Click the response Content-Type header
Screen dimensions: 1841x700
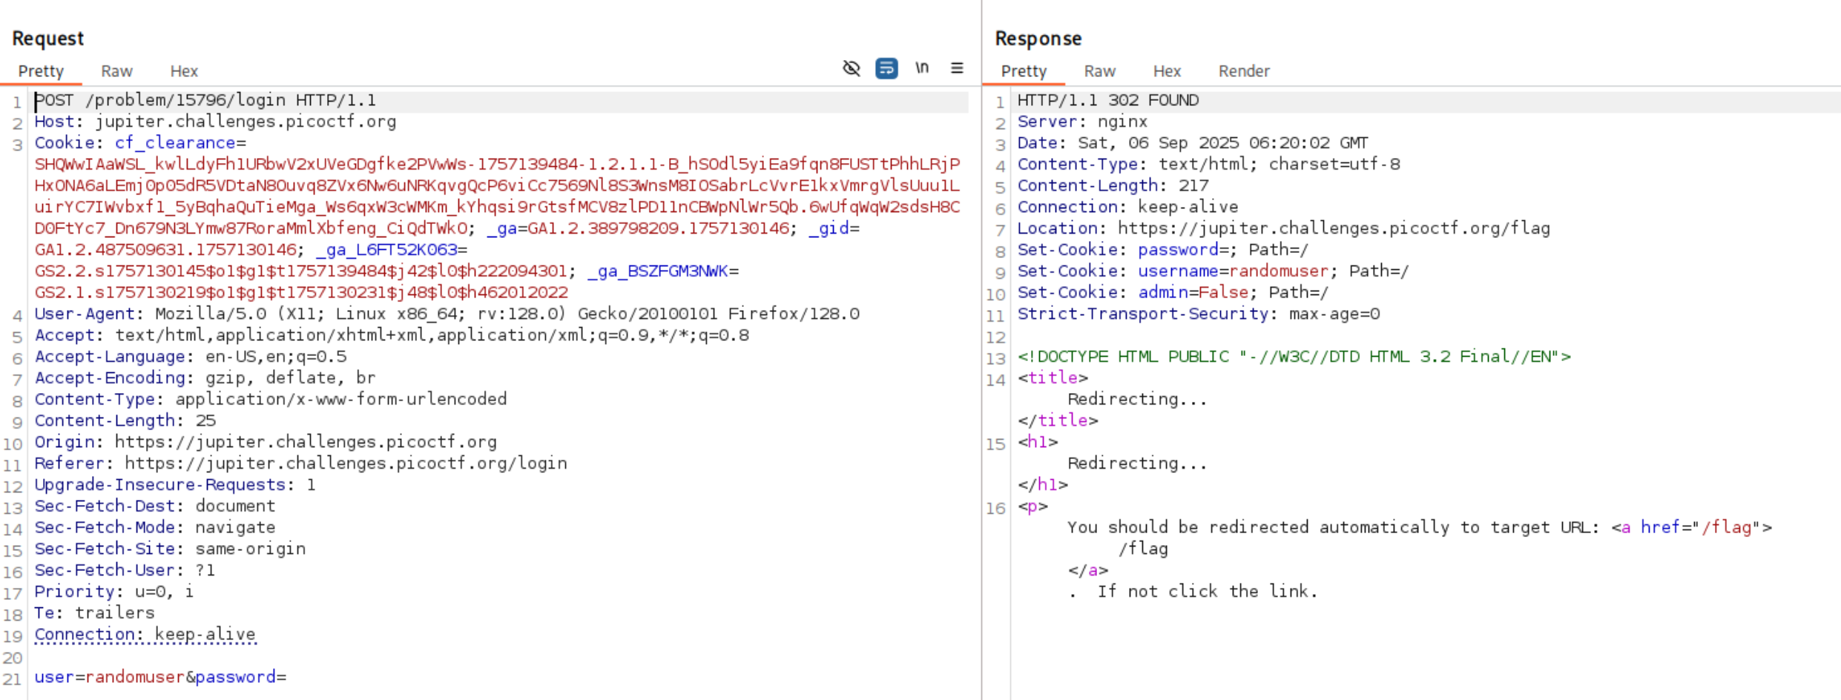(1208, 165)
